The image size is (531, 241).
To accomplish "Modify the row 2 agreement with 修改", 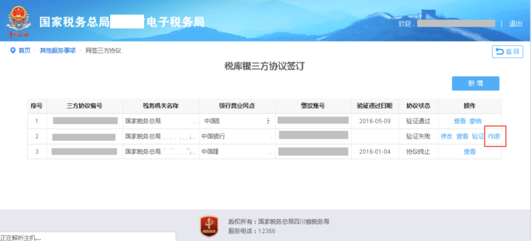I will (x=446, y=136).
